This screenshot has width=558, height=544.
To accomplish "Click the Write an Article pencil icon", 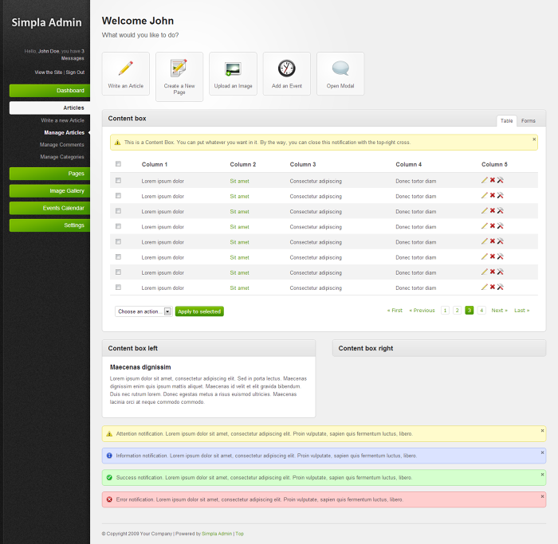I will click(126, 68).
